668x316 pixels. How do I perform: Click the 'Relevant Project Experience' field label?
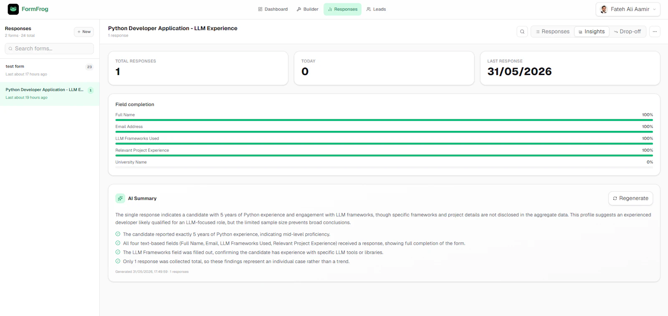(142, 150)
